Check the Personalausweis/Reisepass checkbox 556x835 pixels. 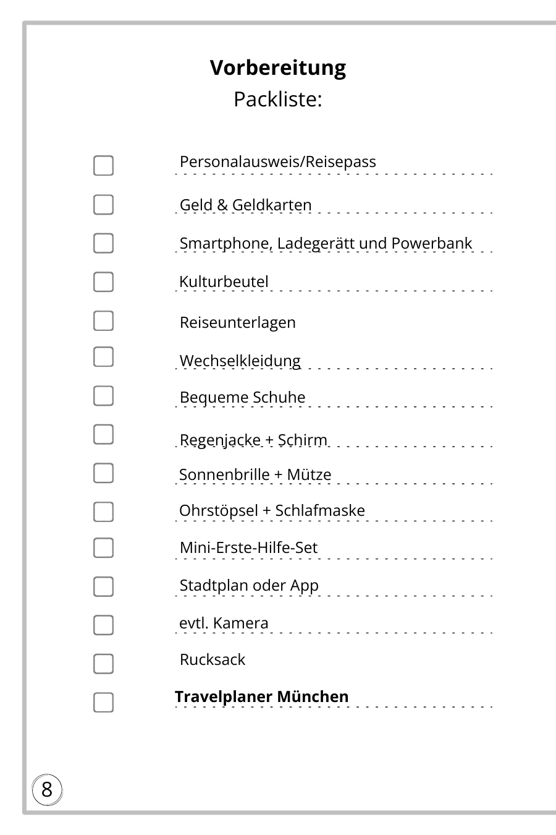pyautogui.click(x=103, y=166)
